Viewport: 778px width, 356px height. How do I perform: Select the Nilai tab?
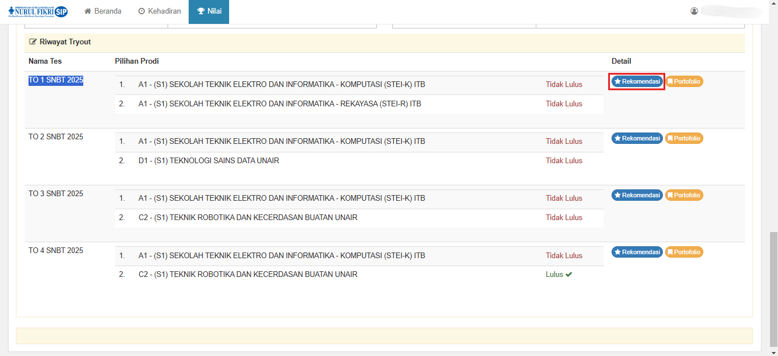tap(209, 11)
